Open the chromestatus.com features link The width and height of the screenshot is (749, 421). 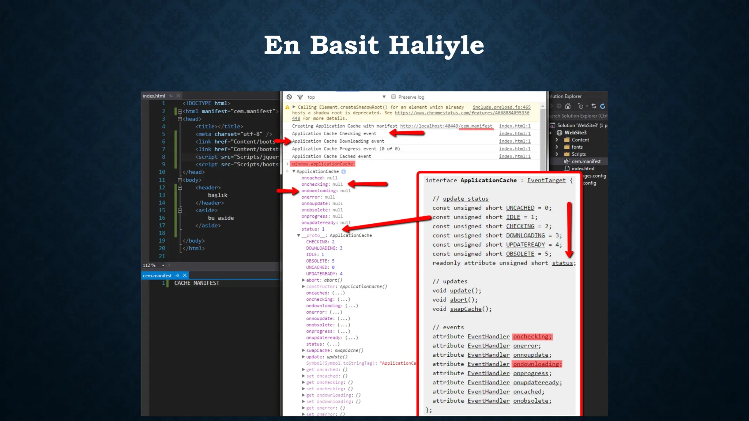click(462, 113)
